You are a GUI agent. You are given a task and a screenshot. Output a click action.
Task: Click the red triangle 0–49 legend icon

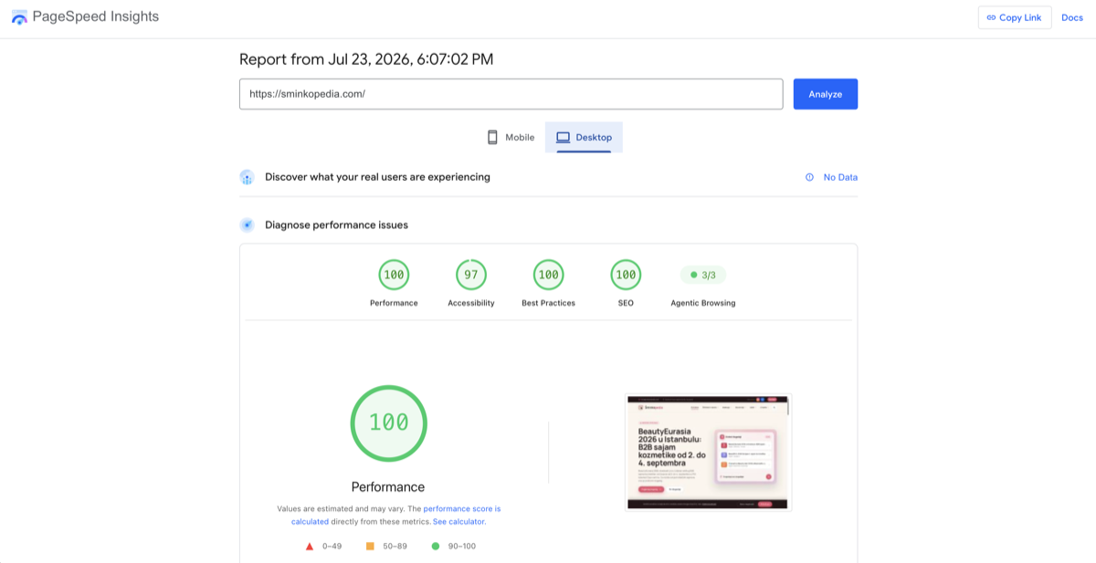[x=310, y=547]
